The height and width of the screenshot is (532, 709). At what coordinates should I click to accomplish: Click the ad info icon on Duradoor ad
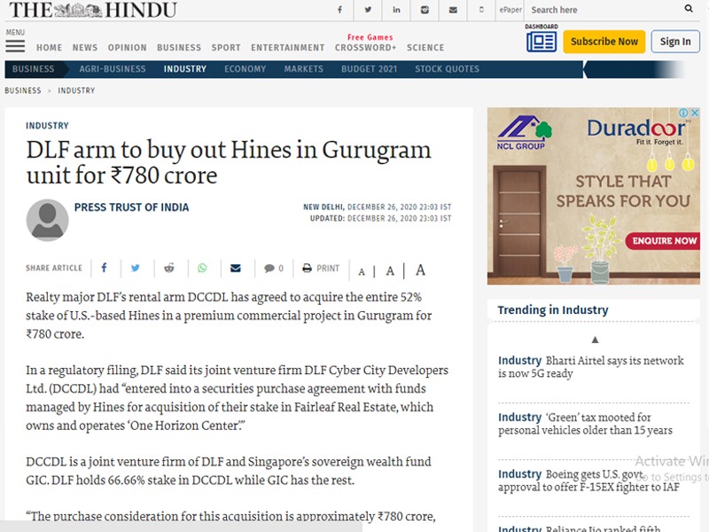(x=683, y=113)
